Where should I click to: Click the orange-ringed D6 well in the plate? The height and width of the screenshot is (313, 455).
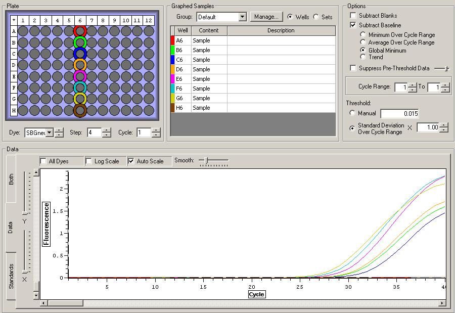click(x=80, y=65)
